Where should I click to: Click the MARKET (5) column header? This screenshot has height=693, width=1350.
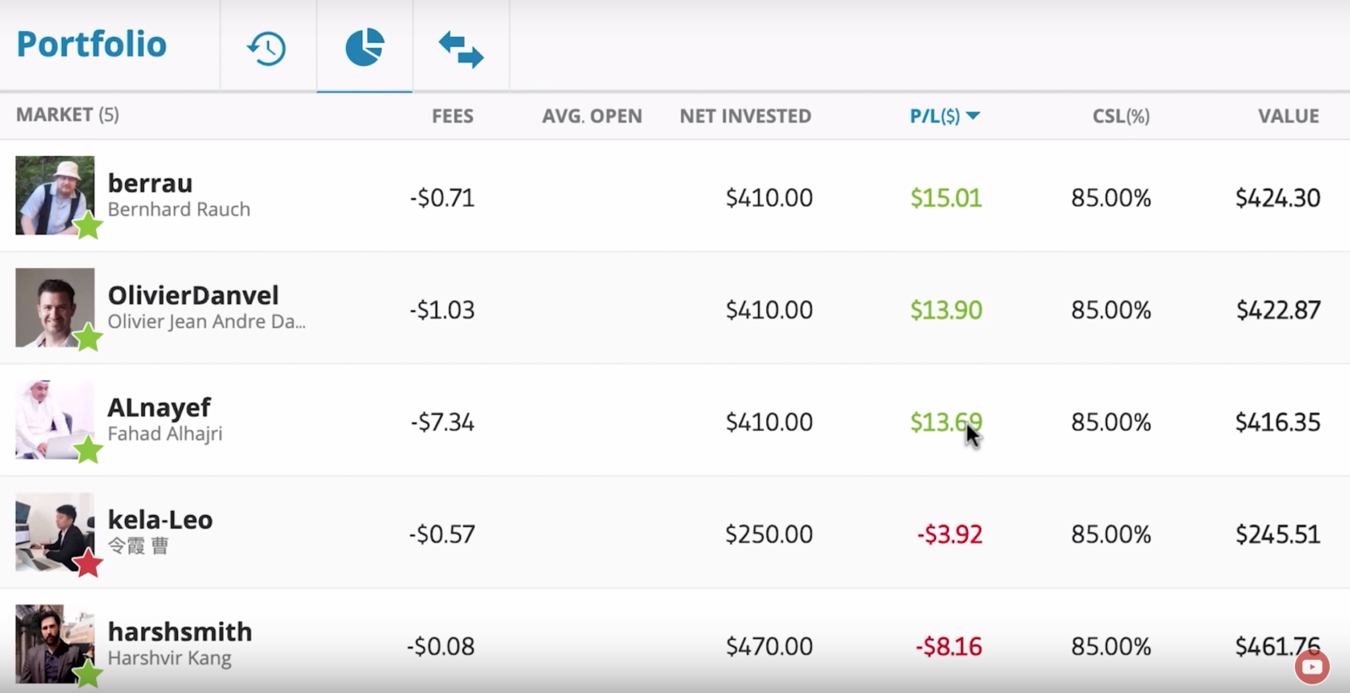coord(67,115)
